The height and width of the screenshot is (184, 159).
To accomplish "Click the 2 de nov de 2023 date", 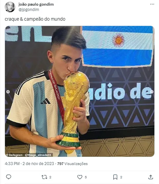I will (38, 164).
